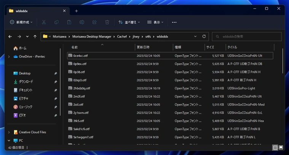Open the three-dot more options menu
This screenshot has height=155, width=289.
(174, 22)
